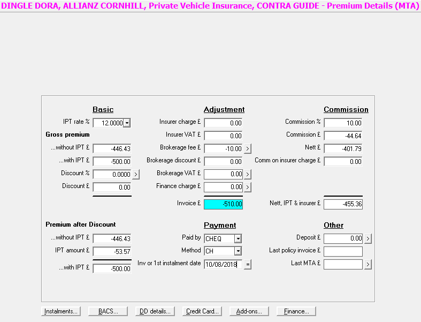
Task: Click Gross premium with IPT field
Action: coord(112,161)
